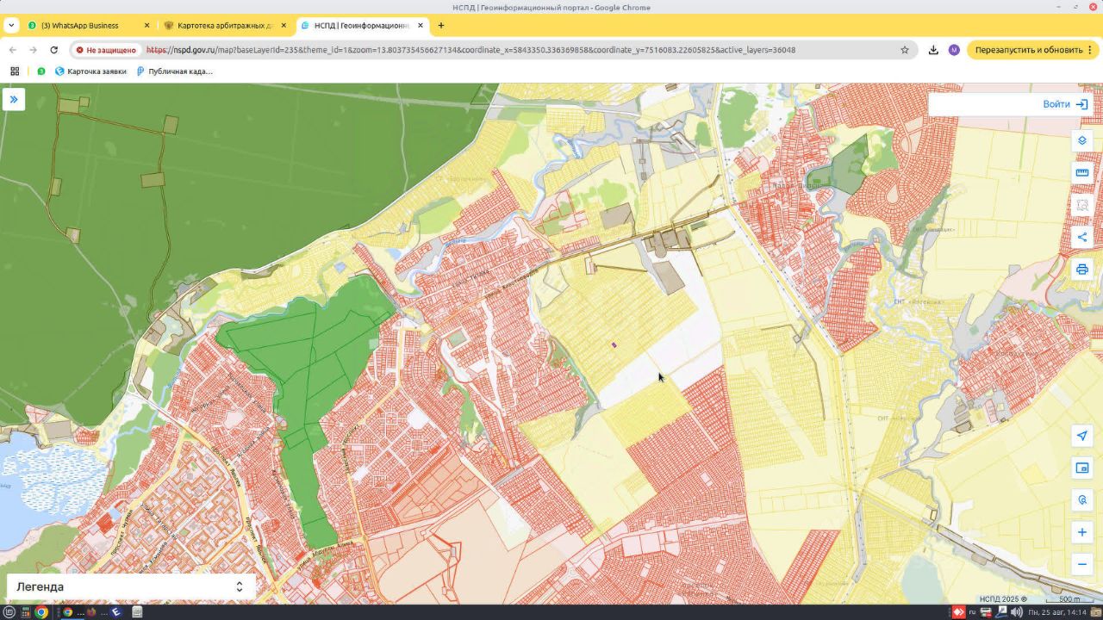1103x620 pixels.
Task: Click Перезапустить и обновить button
Action: coord(1029,50)
